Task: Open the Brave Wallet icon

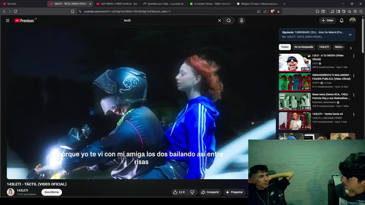Action: coord(344,11)
